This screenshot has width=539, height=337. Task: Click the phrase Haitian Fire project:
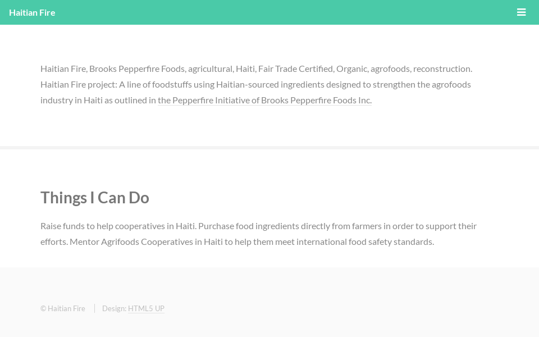[x=79, y=84]
